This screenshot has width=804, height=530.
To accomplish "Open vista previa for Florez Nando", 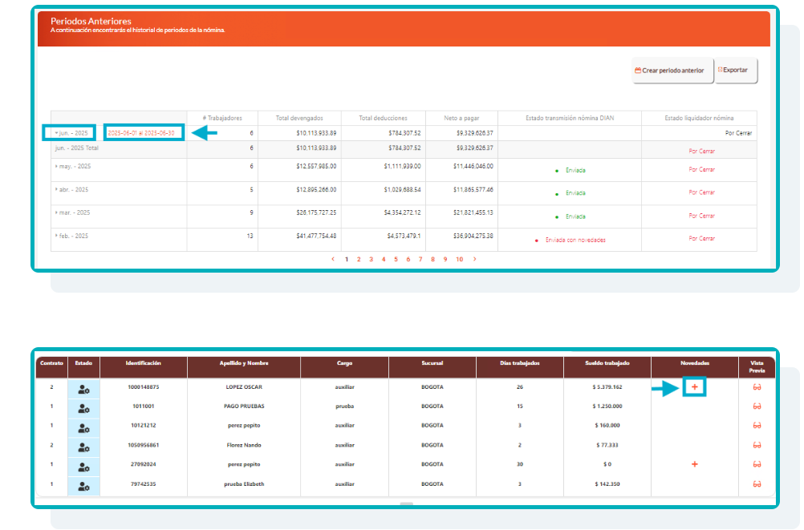I will [756, 445].
